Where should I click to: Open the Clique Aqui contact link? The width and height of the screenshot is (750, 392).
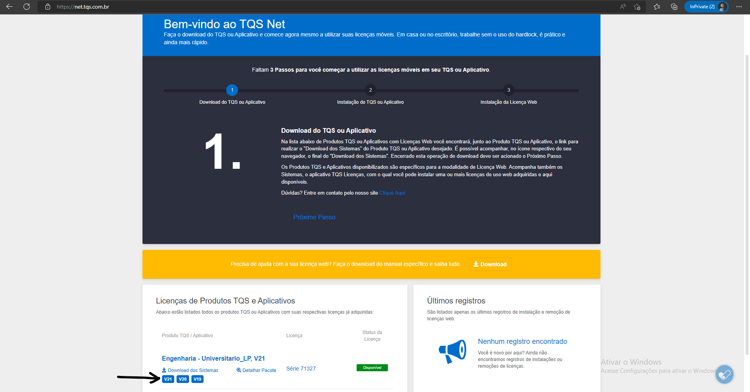(x=392, y=193)
